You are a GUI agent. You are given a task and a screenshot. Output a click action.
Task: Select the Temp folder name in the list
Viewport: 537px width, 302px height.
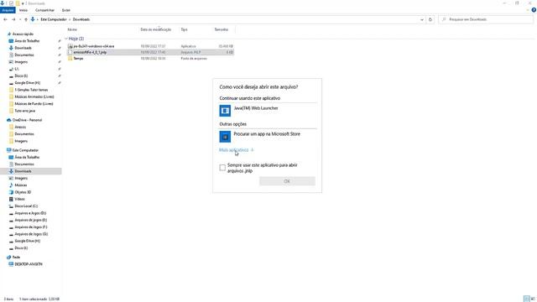[78, 58]
